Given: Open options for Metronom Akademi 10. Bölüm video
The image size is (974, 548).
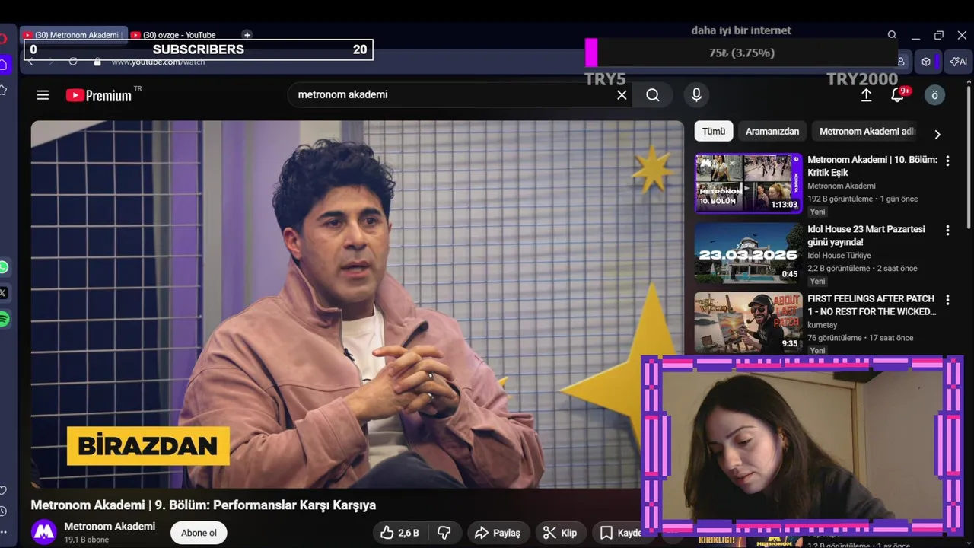Looking at the screenshot, I should point(947,161).
